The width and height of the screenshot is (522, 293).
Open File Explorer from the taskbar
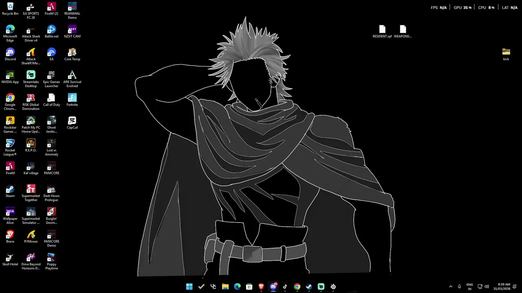click(x=225, y=286)
